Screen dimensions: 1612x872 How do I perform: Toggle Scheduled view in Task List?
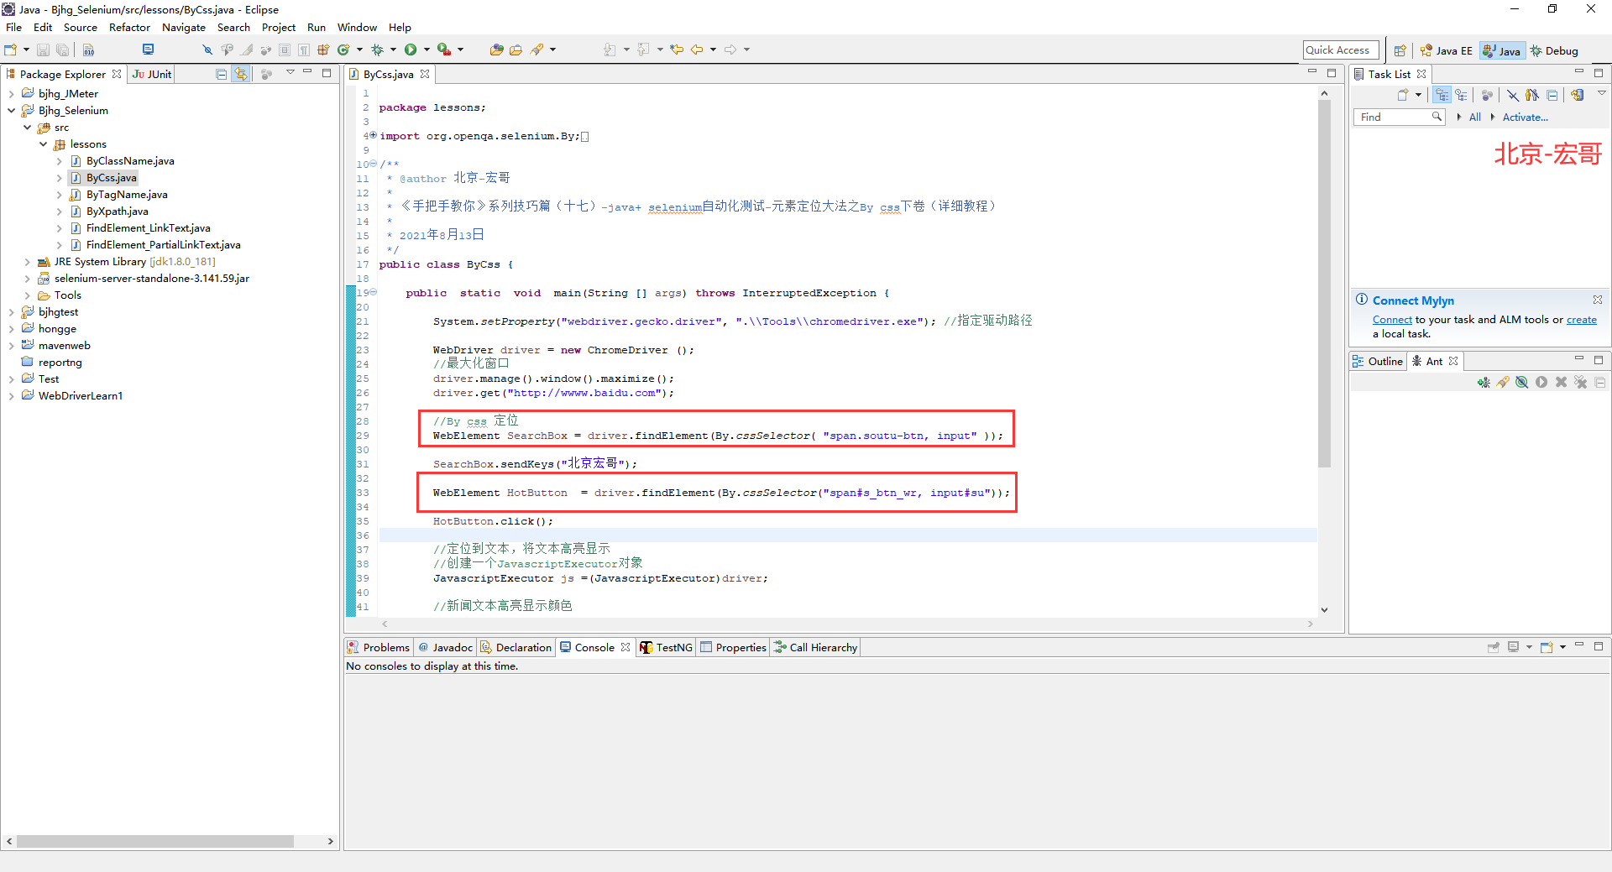tap(1462, 95)
